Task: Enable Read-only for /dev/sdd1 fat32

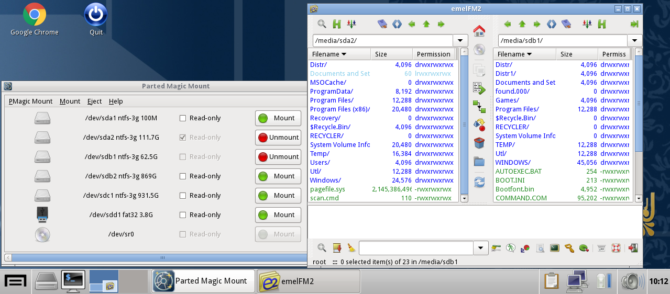Action: [183, 215]
